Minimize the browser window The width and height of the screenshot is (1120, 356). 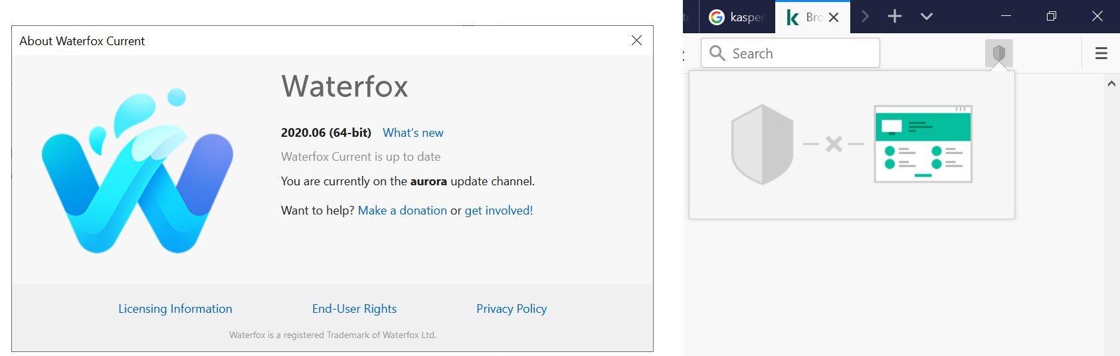tap(1006, 17)
